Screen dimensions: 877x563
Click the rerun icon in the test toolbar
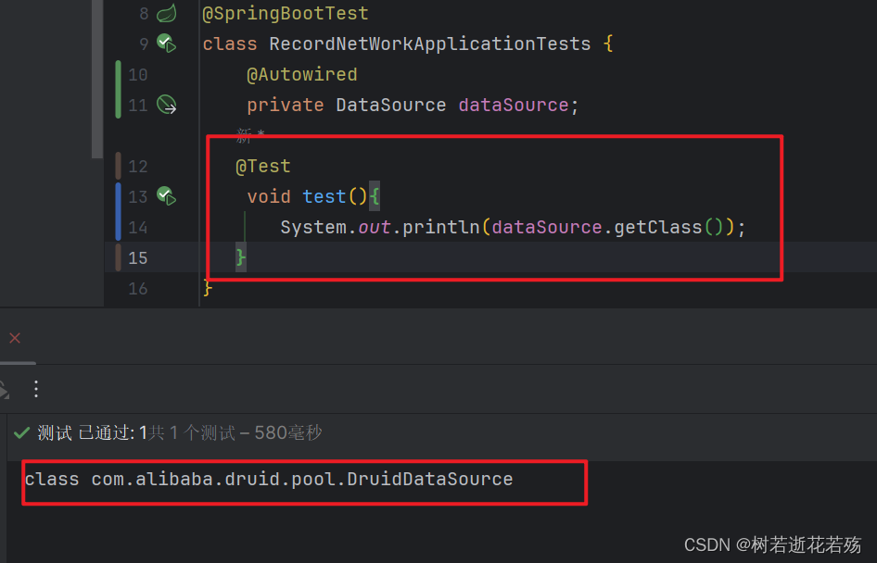point(5,390)
